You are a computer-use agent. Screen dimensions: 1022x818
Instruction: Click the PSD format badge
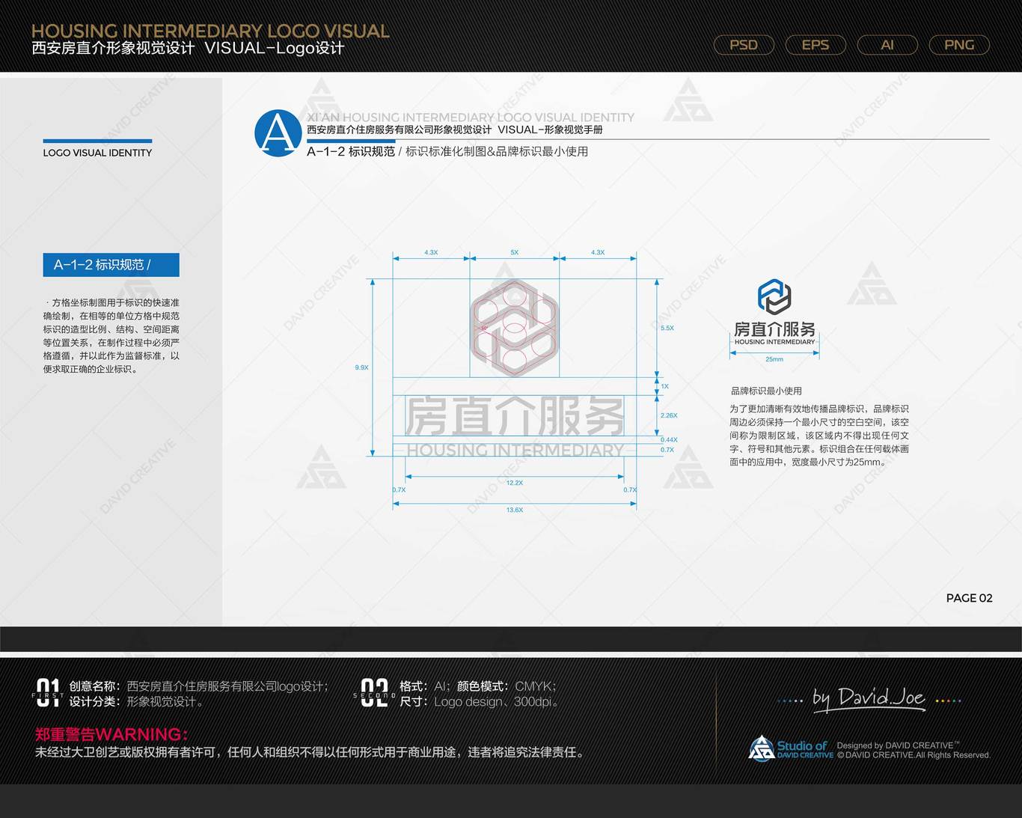coord(744,45)
